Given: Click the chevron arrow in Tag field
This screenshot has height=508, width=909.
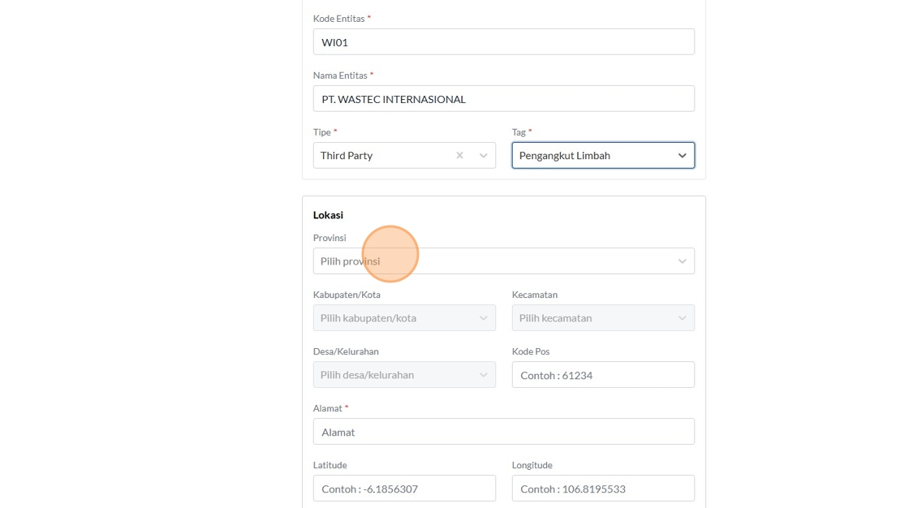Looking at the screenshot, I should click(682, 156).
